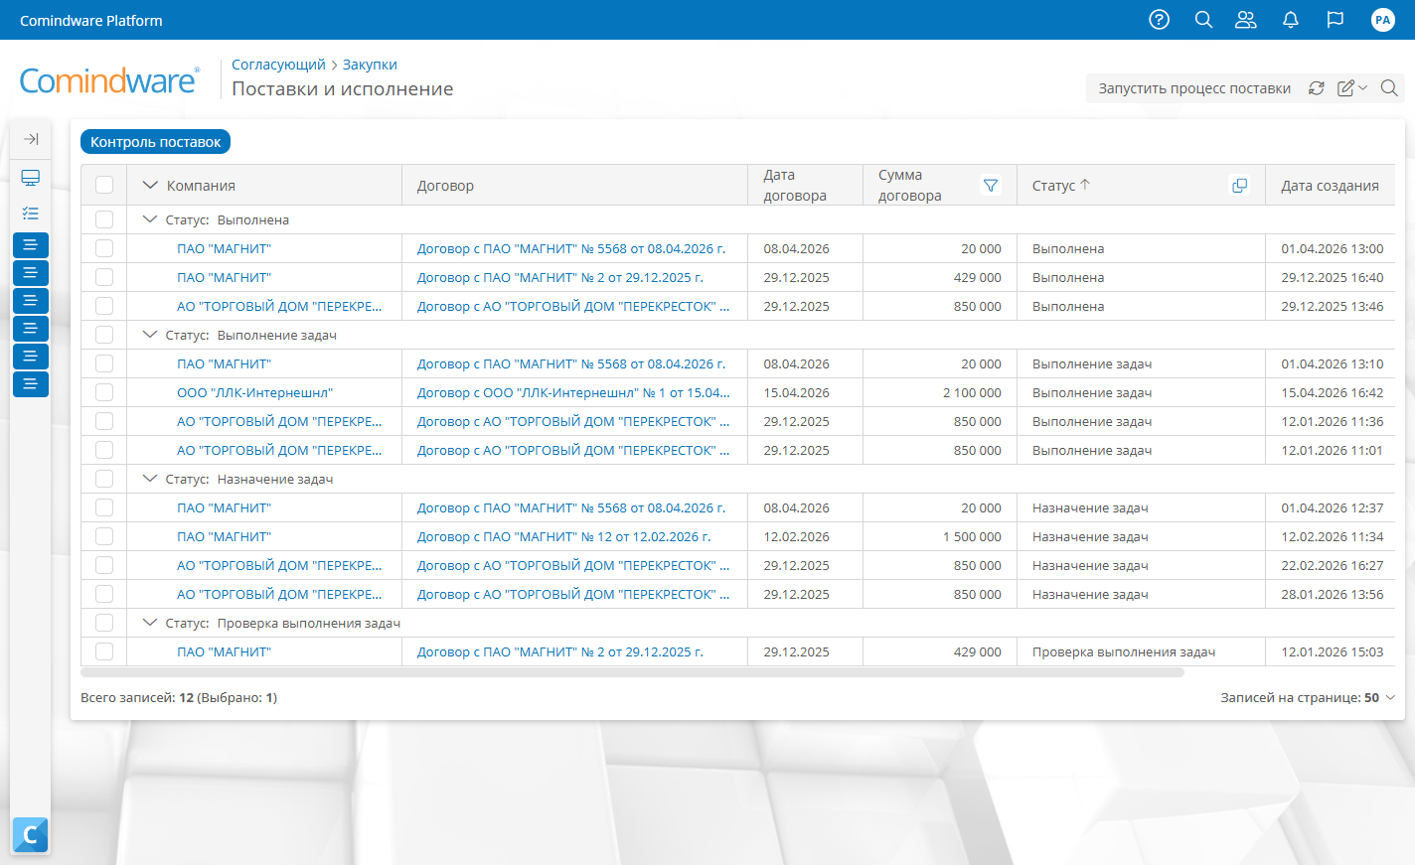The height and width of the screenshot is (865, 1415).
Task: Click the monitor icon in the sidebar
Action: (x=31, y=178)
